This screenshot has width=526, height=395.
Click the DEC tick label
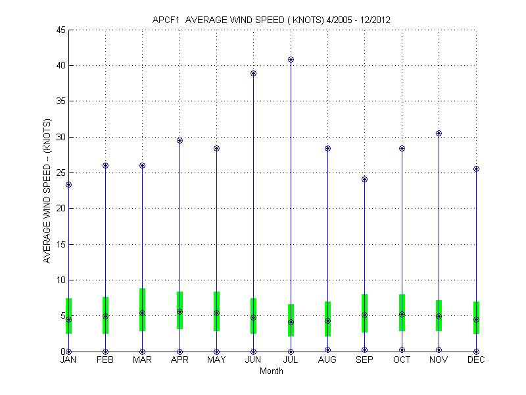476,360
